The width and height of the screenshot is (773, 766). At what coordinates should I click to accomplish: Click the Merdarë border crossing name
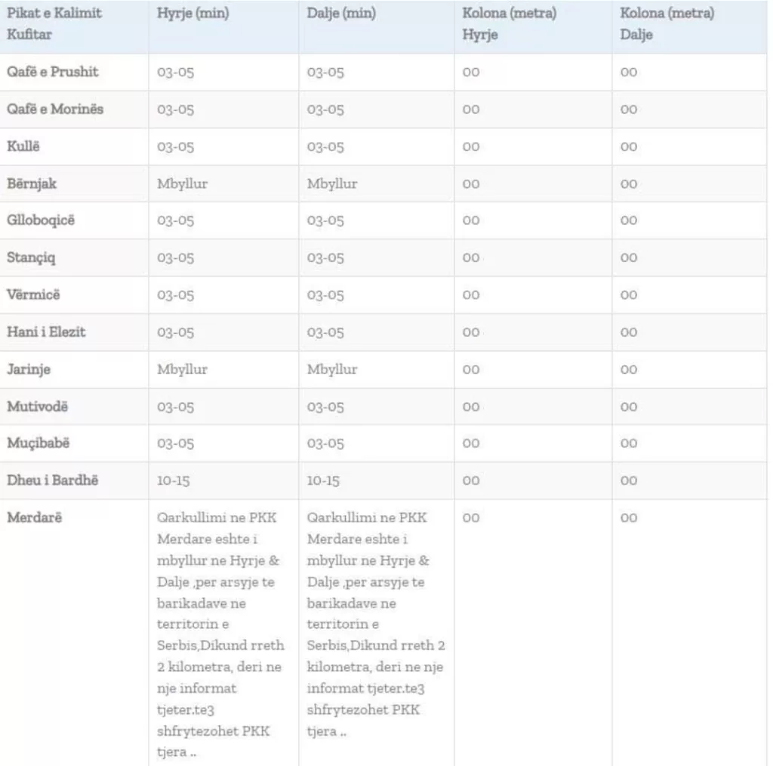[35, 518]
